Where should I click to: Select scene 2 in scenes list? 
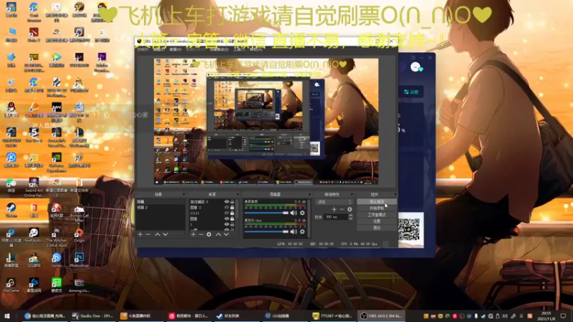pyautogui.click(x=160, y=208)
